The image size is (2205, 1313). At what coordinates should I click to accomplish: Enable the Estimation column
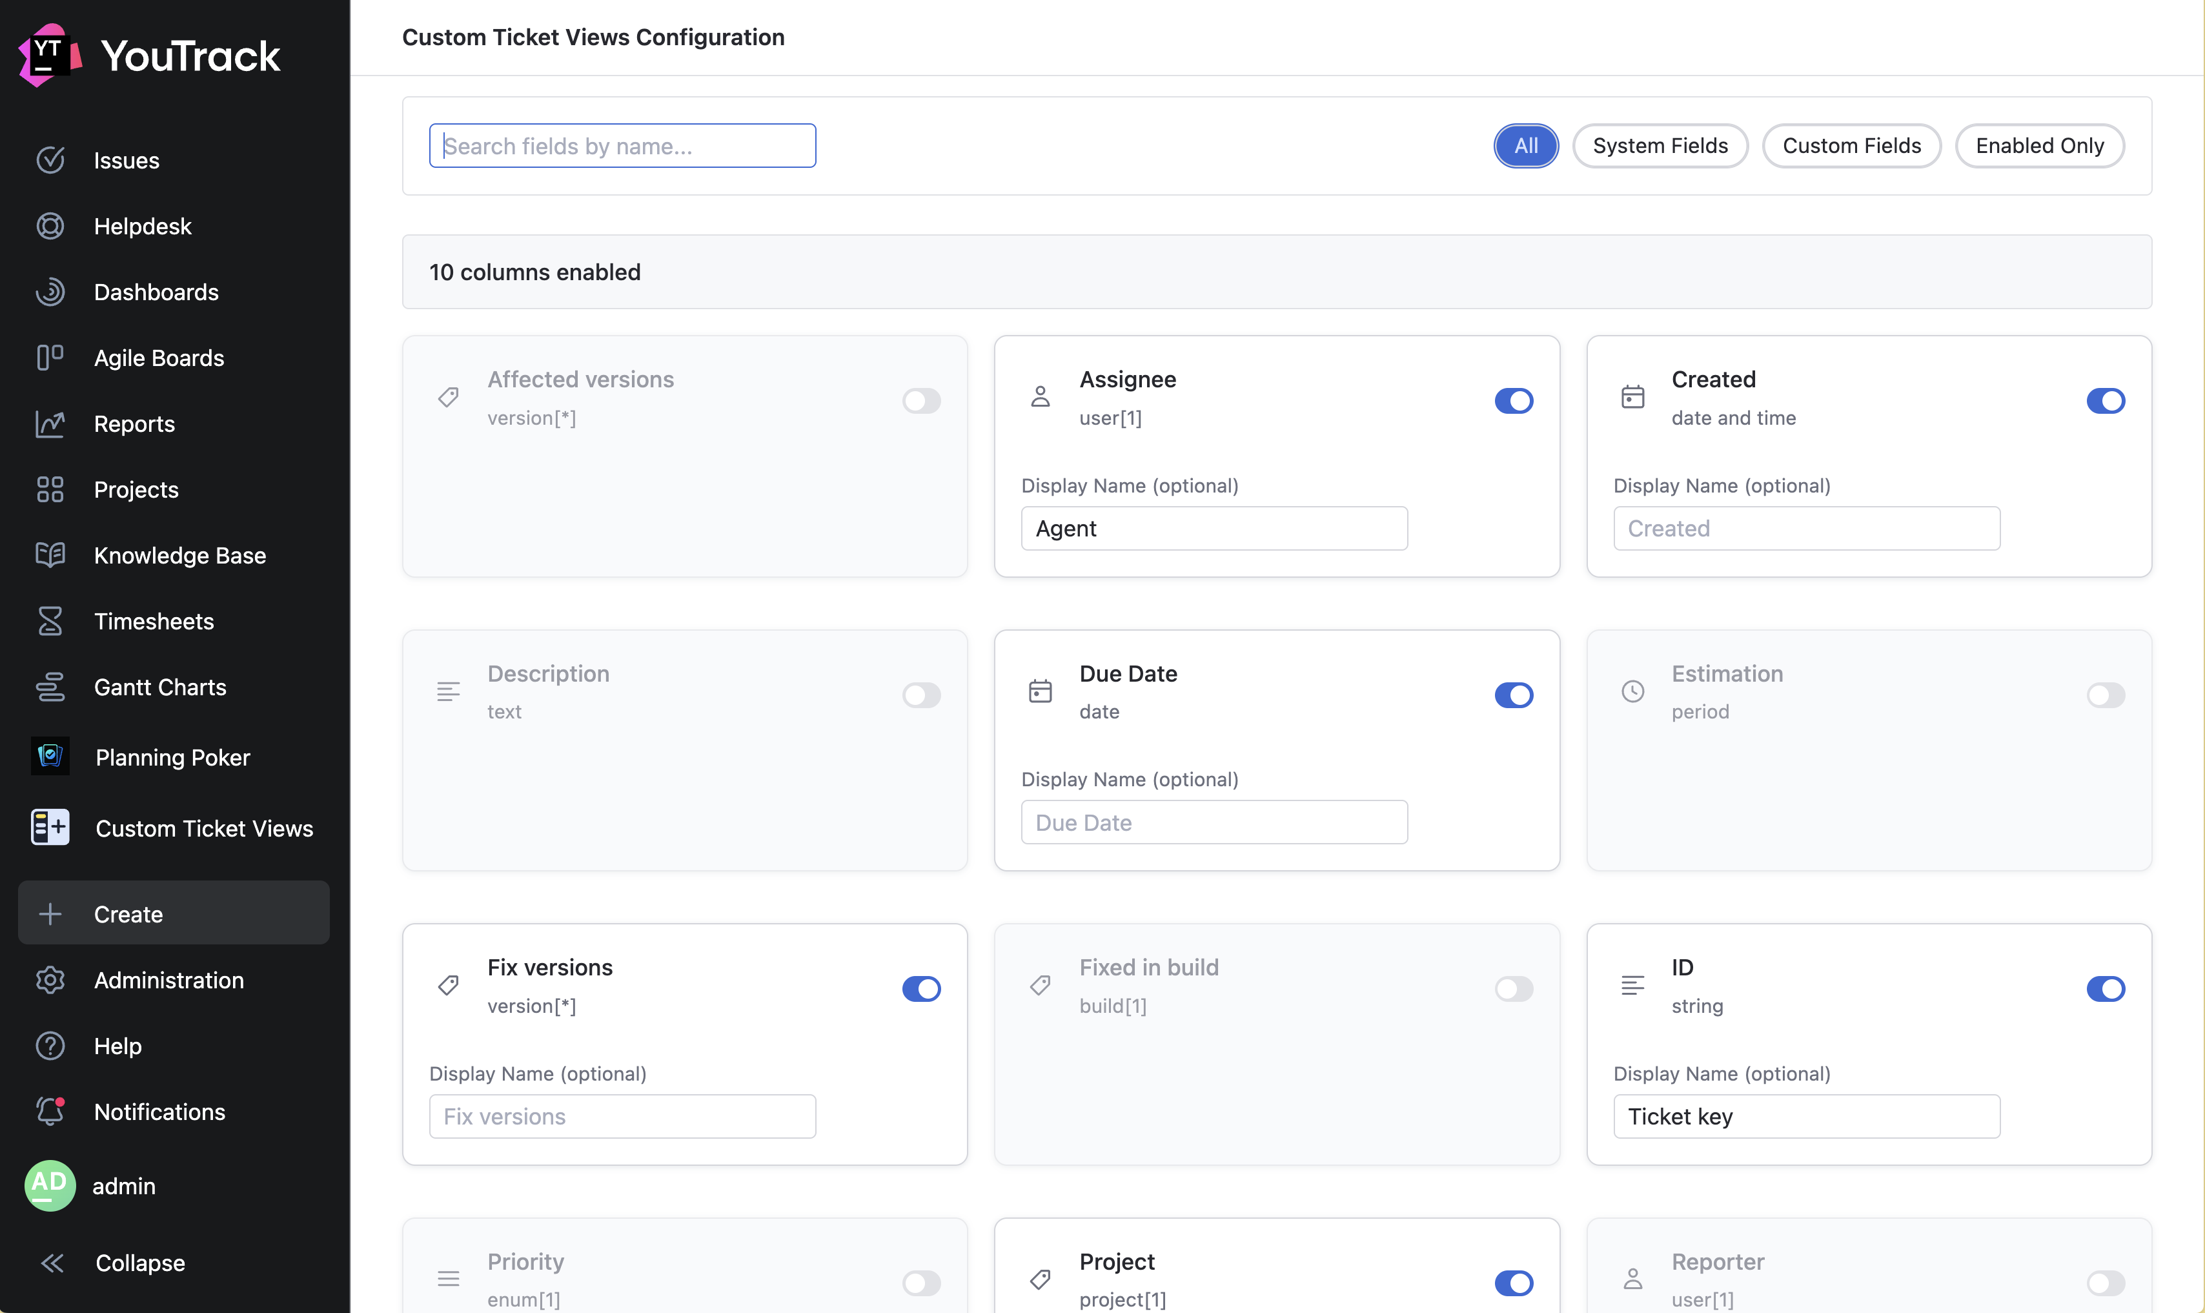click(x=2105, y=695)
